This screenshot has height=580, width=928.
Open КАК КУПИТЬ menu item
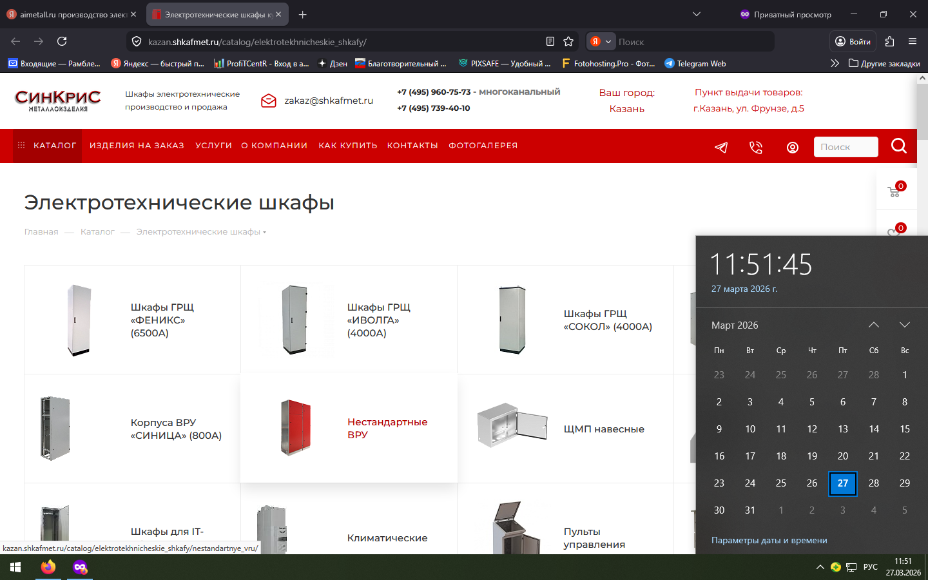[x=348, y=146]
